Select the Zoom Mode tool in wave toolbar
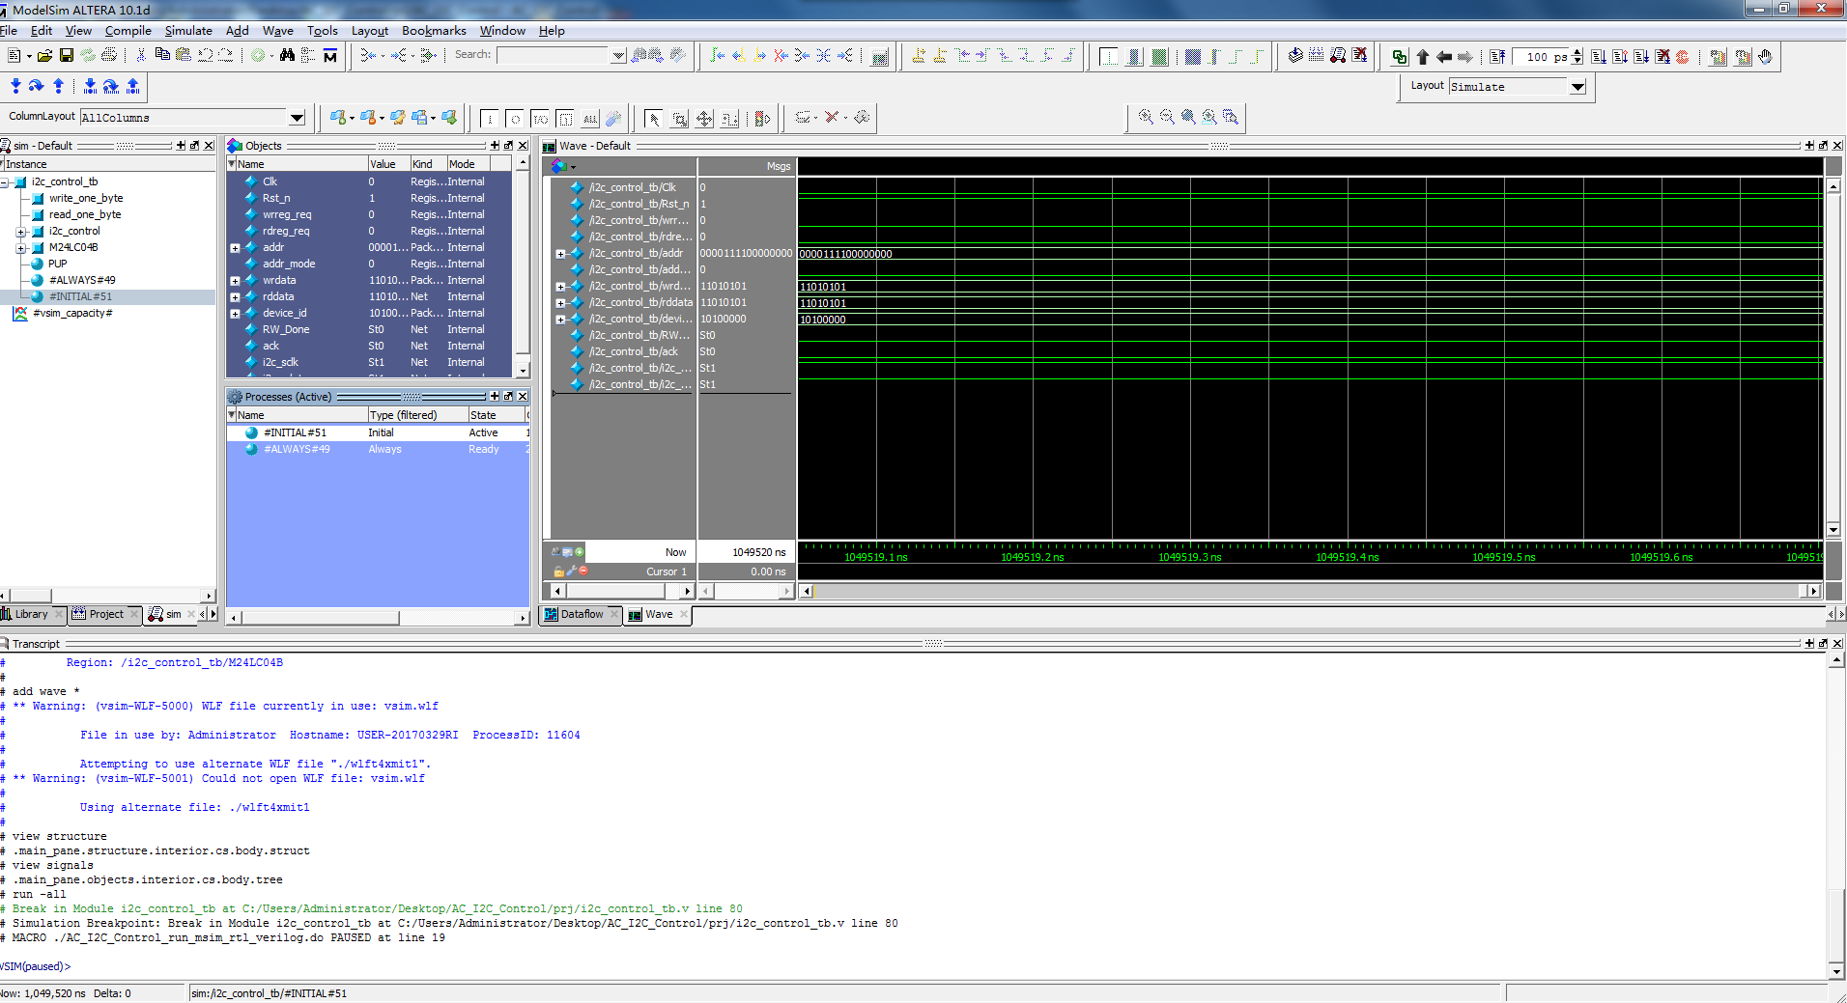The image size is (1847, 1003). 680,118
